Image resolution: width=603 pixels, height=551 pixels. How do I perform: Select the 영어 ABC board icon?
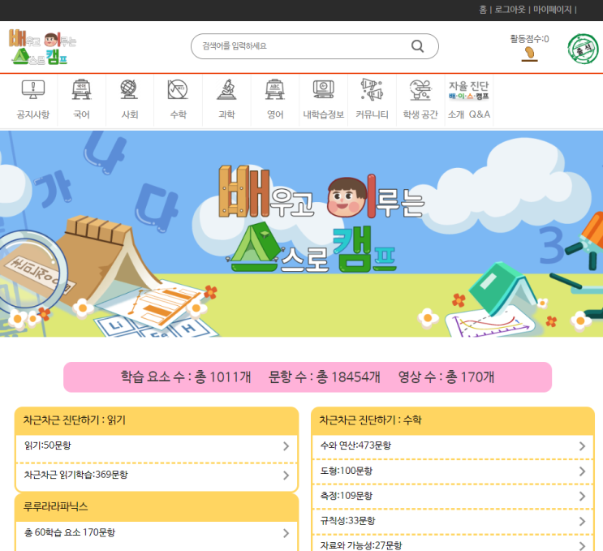click(x=275, y=89)
